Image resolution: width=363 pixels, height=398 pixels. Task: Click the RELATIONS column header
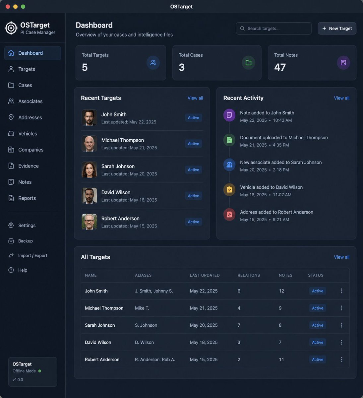click(249, 275)
